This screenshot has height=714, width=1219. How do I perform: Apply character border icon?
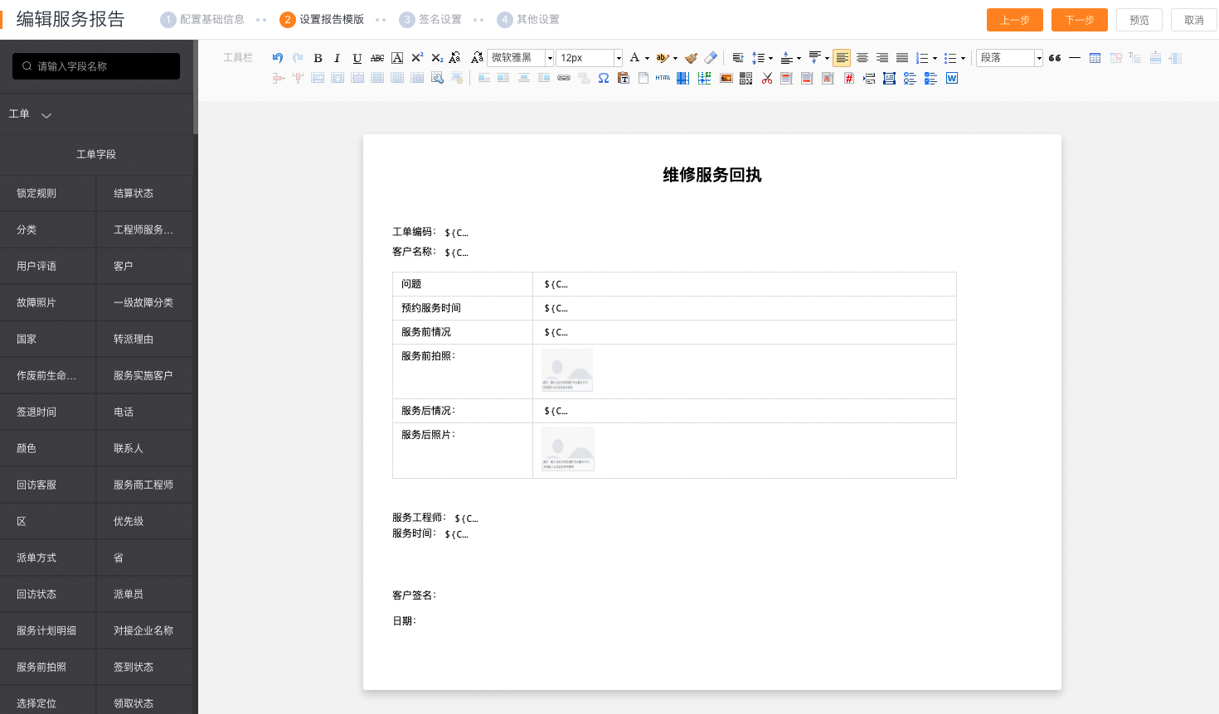[397, 58]
